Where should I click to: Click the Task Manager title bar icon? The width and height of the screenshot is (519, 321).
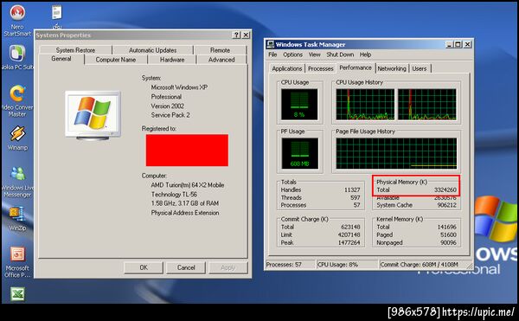point(270,44)
